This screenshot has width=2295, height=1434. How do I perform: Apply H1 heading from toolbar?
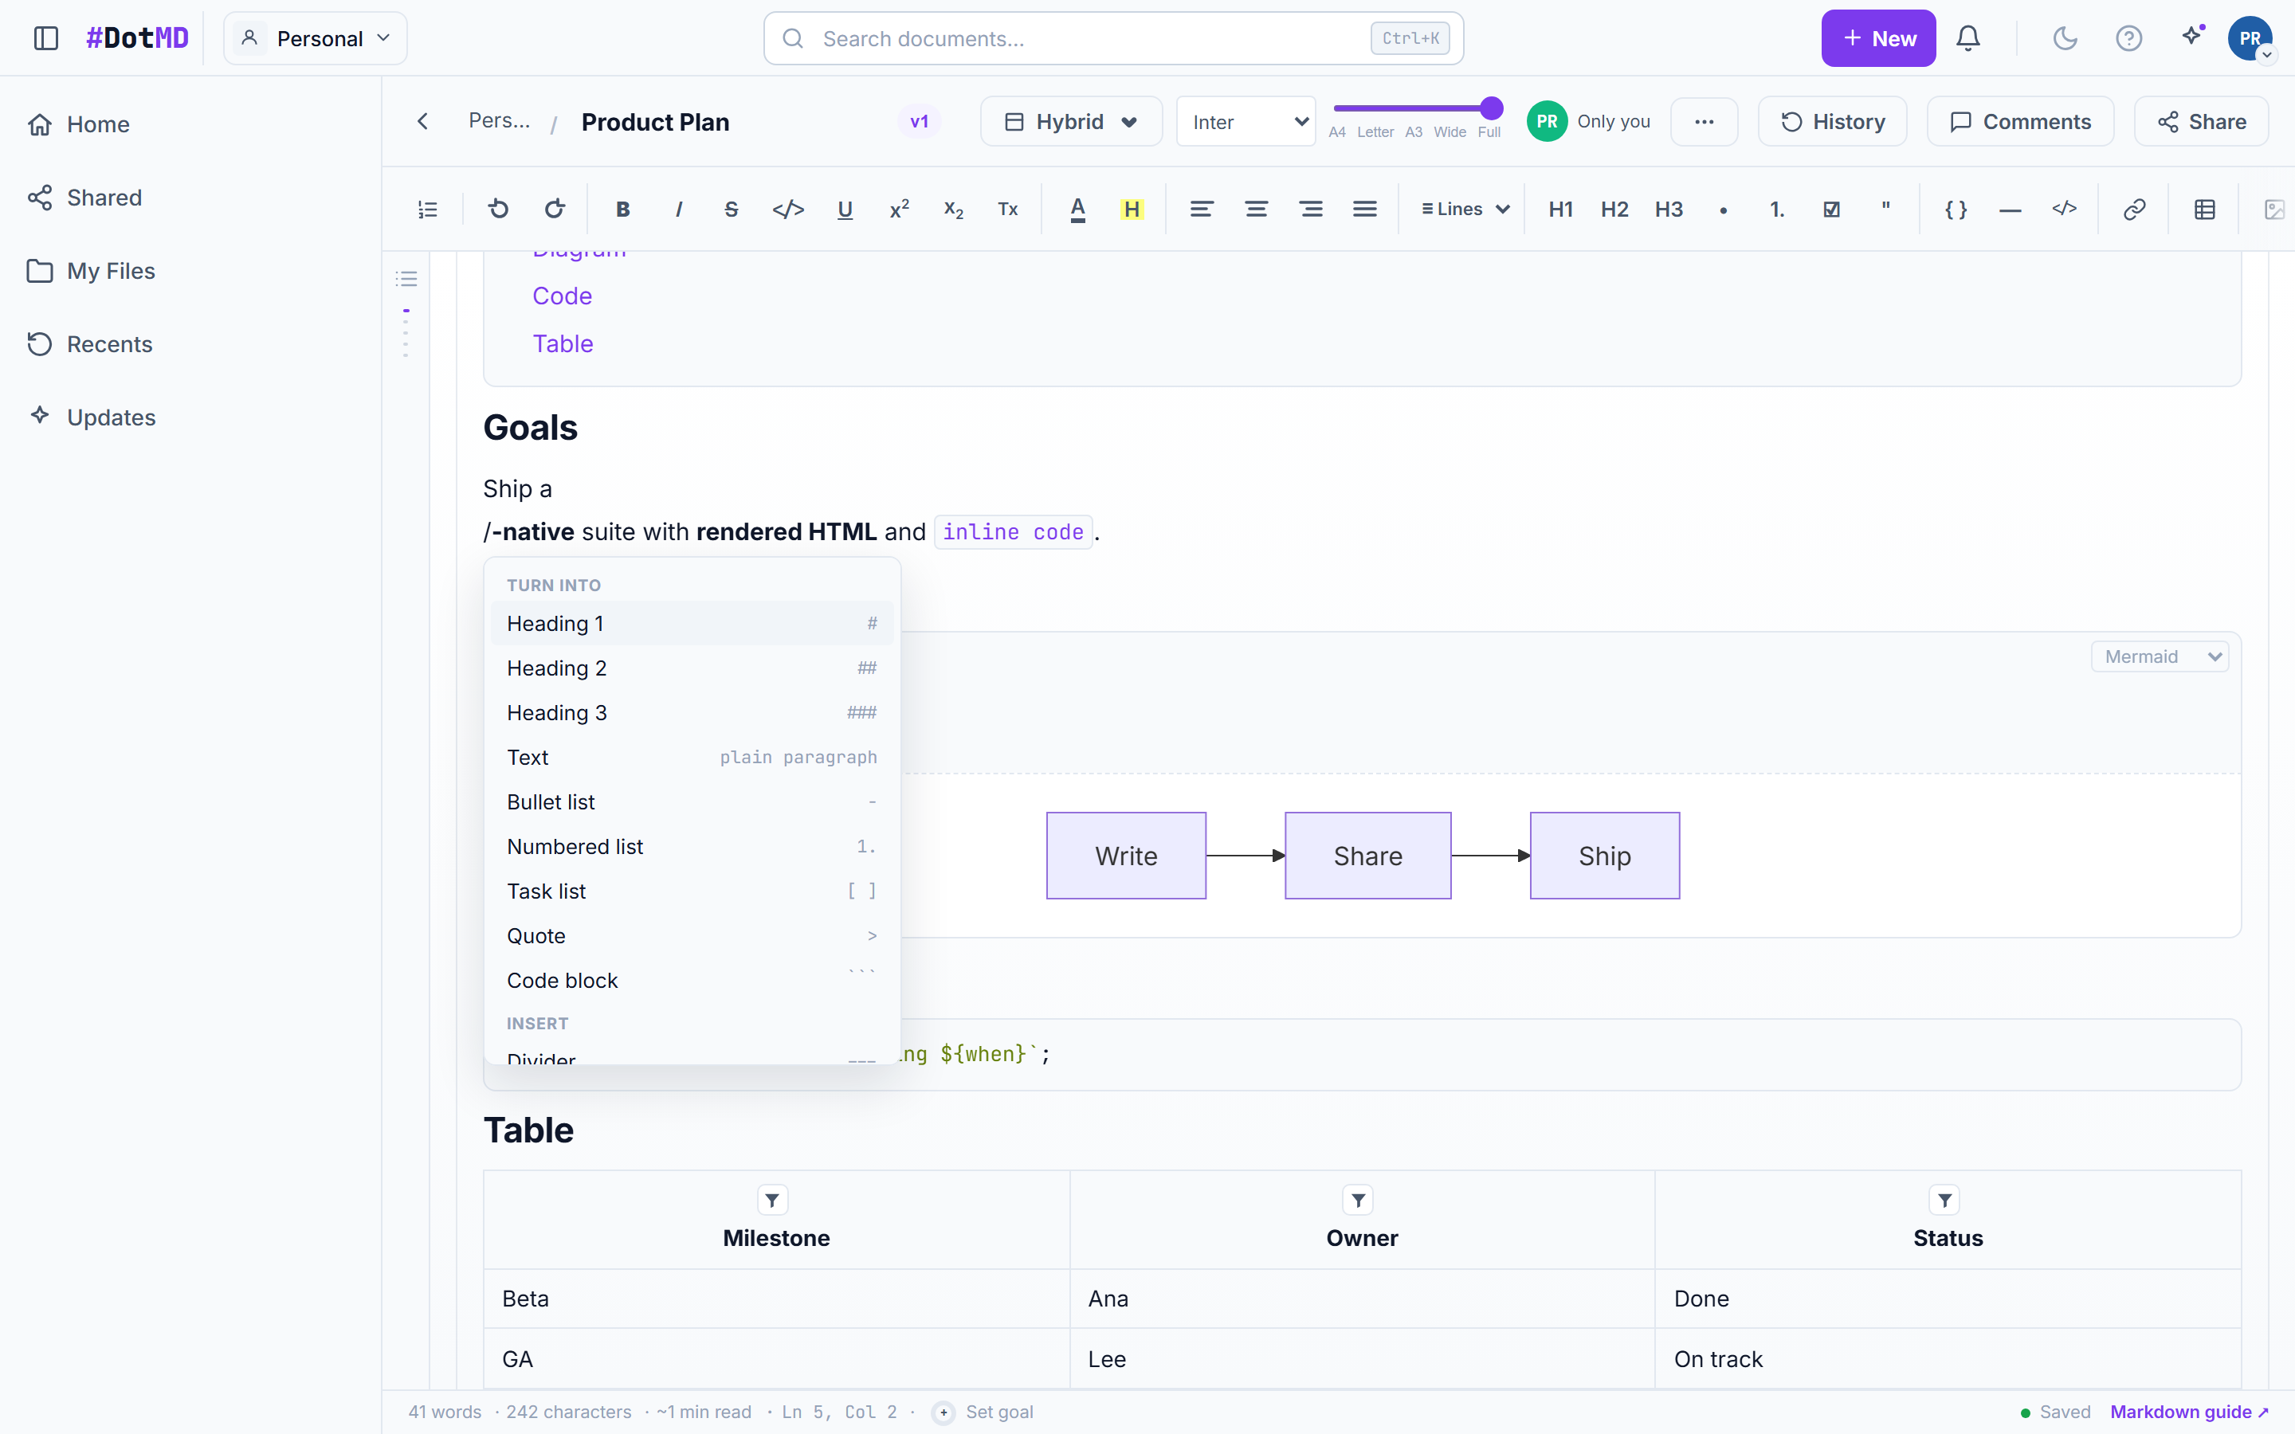click(x=1561, y=209)
